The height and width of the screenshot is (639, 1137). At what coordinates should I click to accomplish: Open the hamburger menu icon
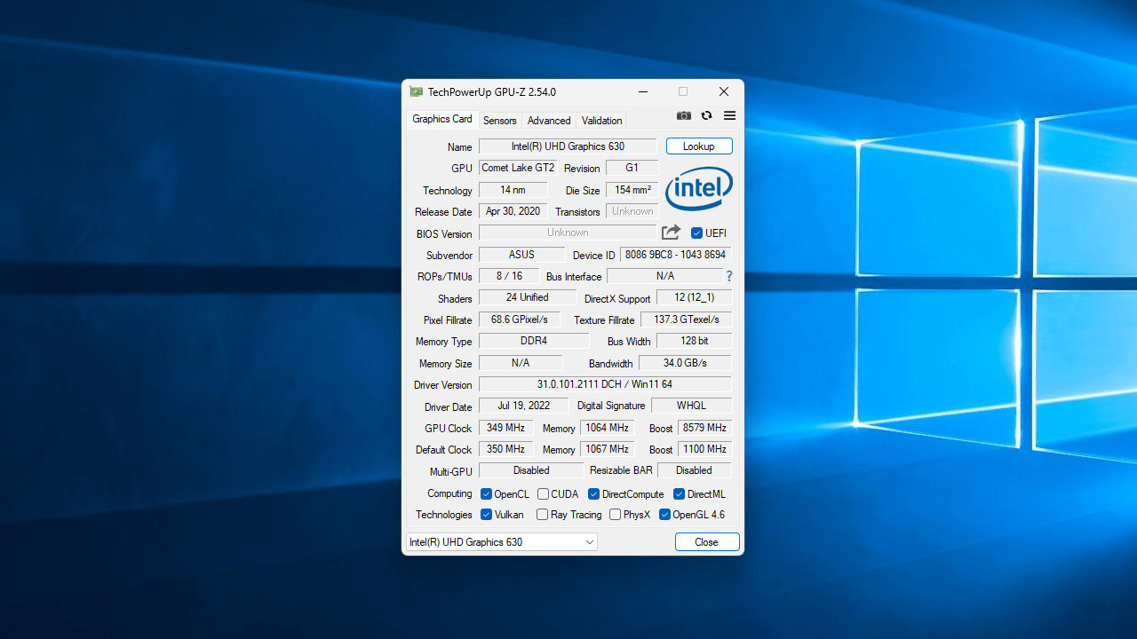pos(729,115)
